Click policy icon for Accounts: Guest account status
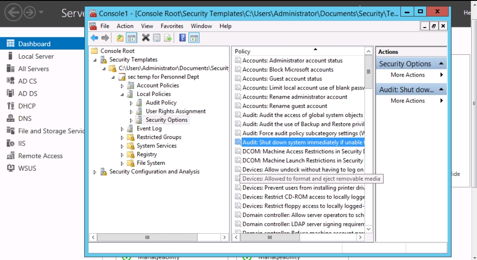The height and width of the screenshot is (260, 477). coord(238,79)
